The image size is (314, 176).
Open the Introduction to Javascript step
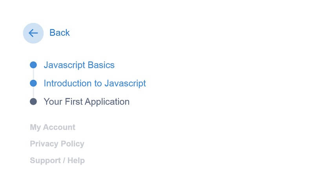point(95,83)
